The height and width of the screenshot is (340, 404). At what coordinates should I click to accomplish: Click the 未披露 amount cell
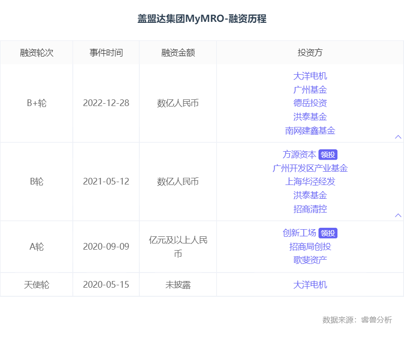point(178,284)
